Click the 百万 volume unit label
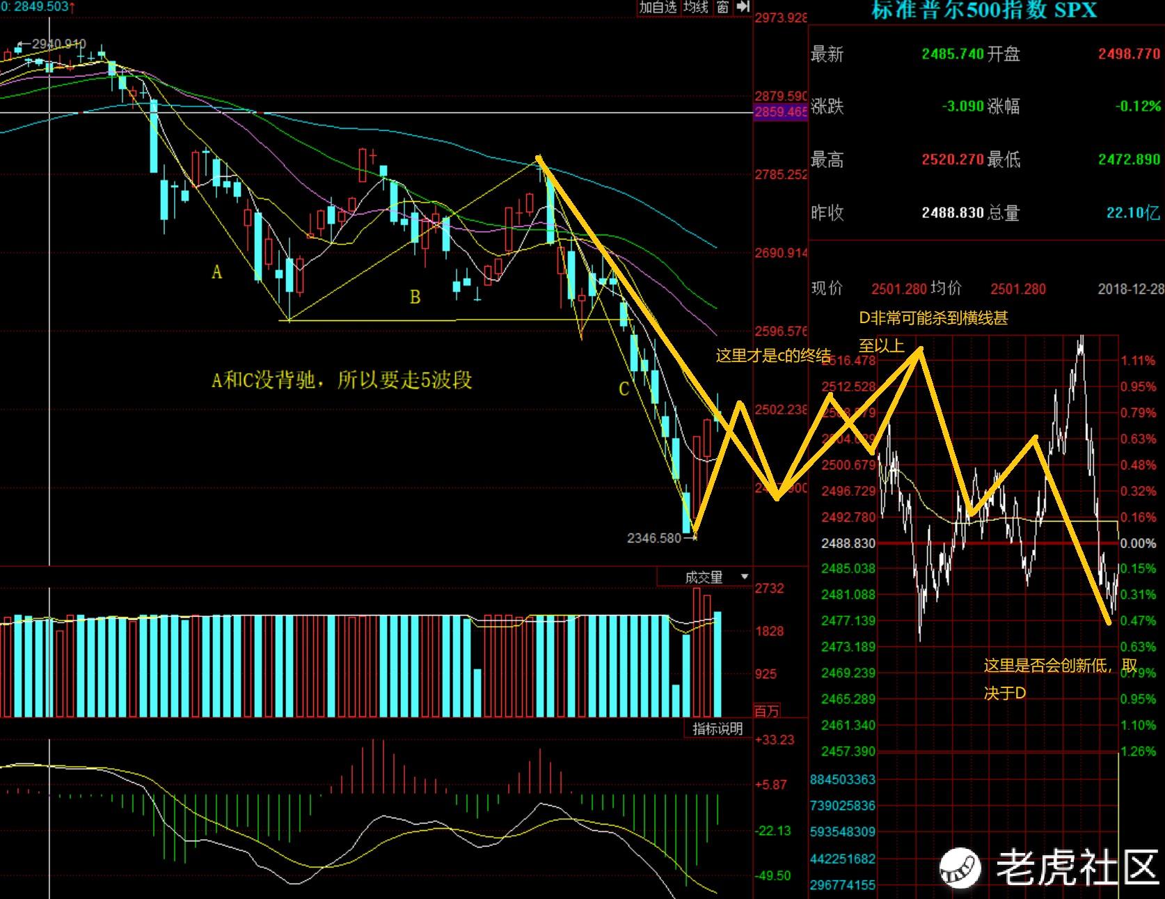 [x=767, y=711]
